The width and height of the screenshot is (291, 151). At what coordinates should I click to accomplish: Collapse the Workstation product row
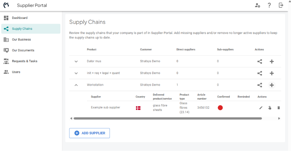[x=76, y=85]
